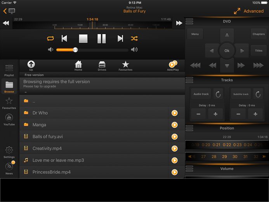Tap the back arrow in the header
Image resolution: width=269 pixels, height=202 pixels.
(x=5, y=11)
